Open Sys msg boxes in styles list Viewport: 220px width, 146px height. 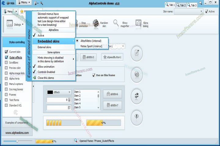[16, 89]
